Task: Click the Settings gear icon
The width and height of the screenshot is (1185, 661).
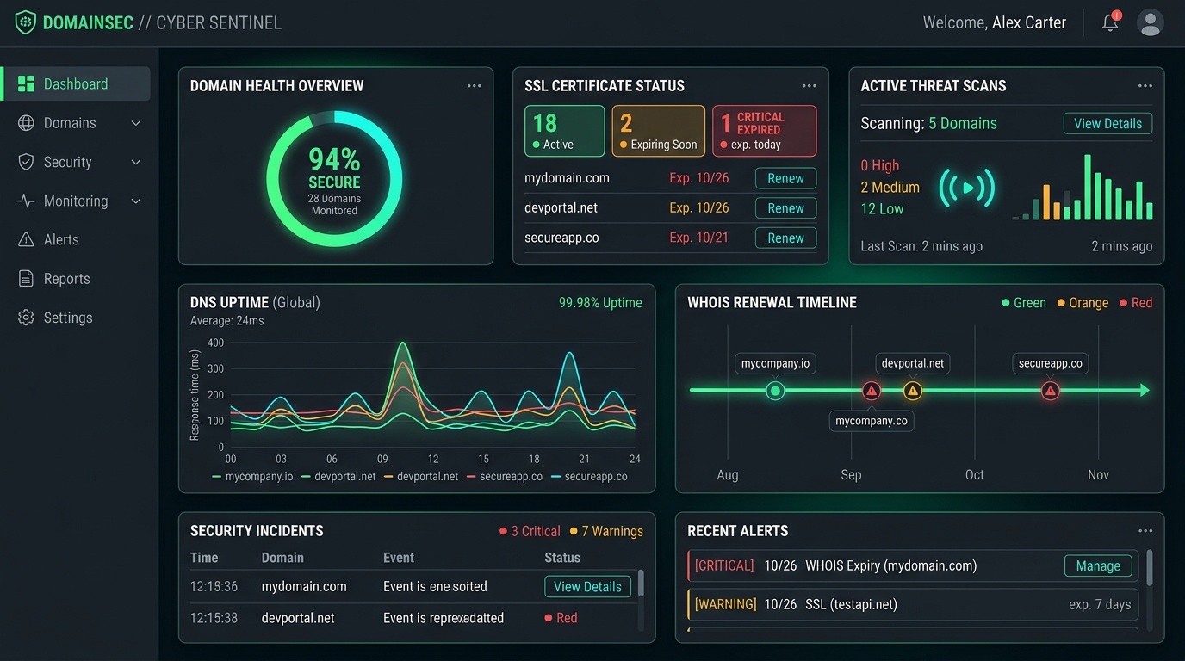Action: pyautogui.click(x=26, y=318)
